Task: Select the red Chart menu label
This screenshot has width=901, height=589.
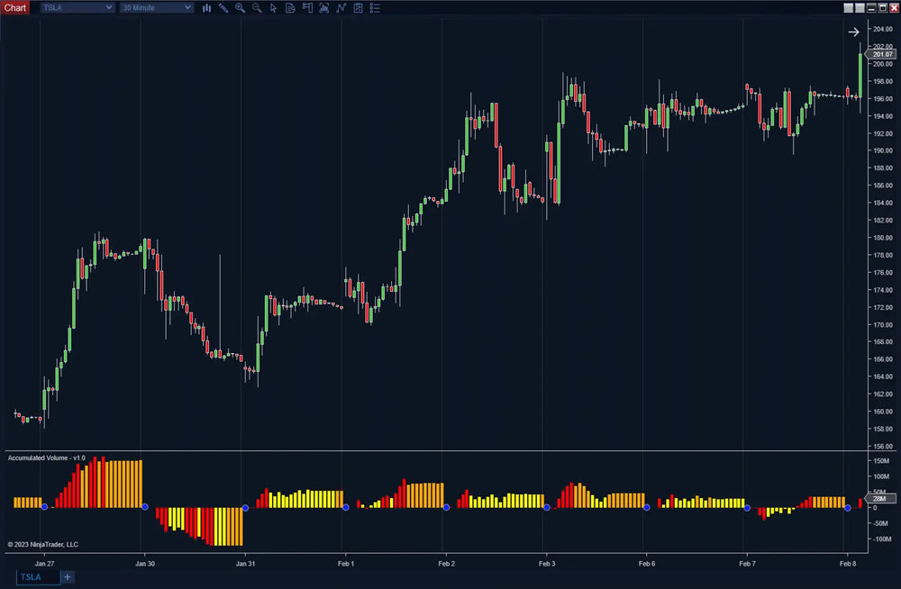Action: [14, 7]
